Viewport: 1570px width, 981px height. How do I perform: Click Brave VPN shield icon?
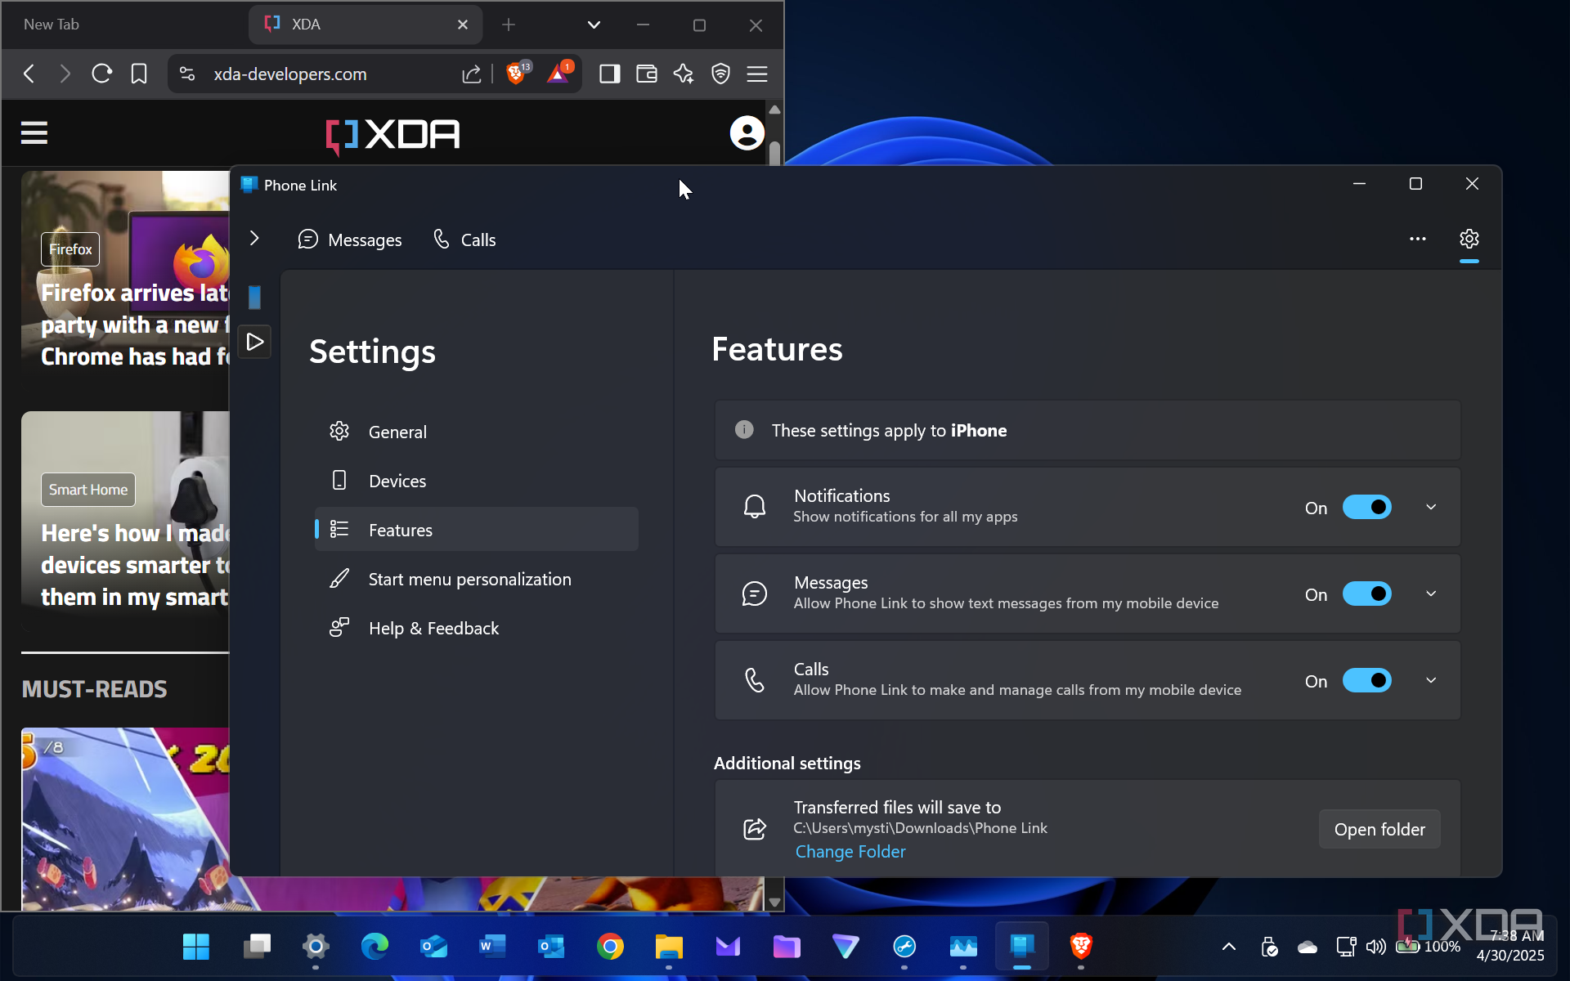(720, 74)
